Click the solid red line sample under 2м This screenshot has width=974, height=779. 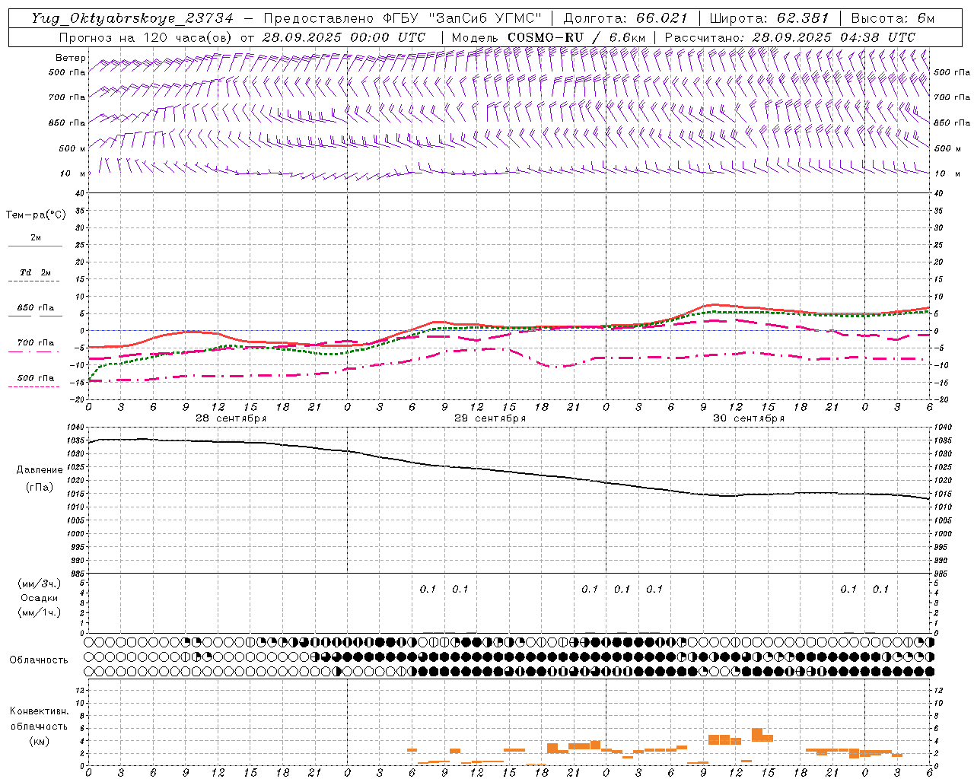pyautogui.click(x=35, y=246)
